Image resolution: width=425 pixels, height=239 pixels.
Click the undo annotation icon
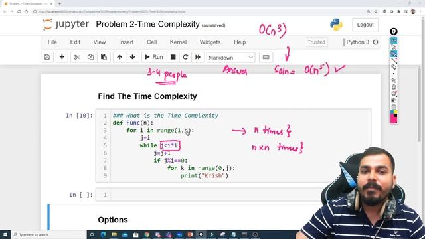pos(394,80)
